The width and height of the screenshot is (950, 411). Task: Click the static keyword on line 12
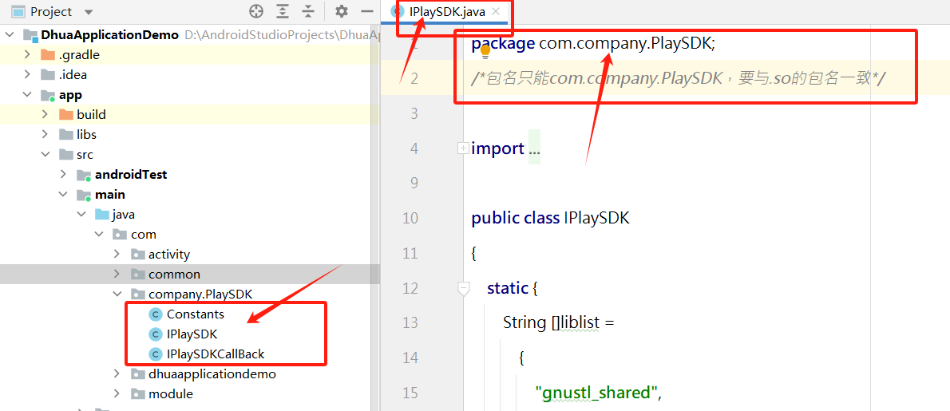[507, 288]
